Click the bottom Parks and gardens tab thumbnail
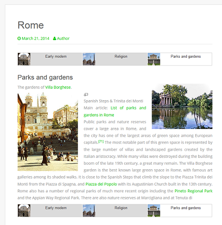Screen dimensions: 222x225 [x=154, y=211]
